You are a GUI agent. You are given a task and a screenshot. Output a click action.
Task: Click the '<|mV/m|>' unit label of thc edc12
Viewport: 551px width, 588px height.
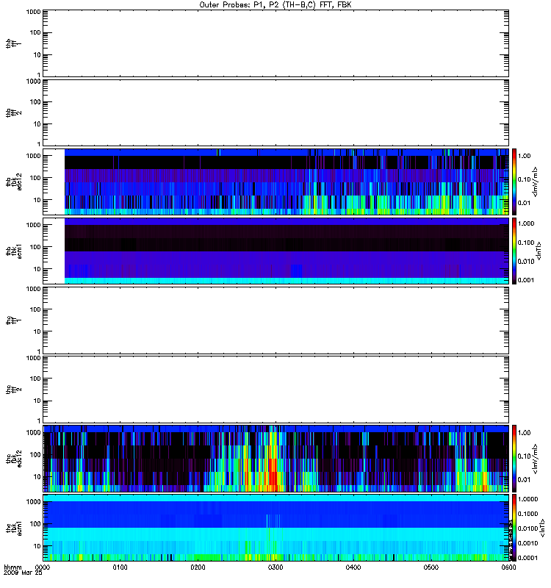tap(536, 459)
